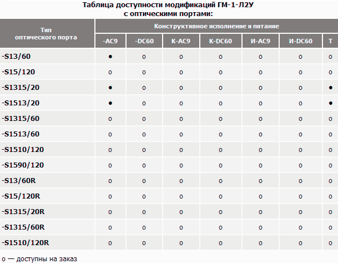Click filled dot in -S1315/20 row under Т
The image size is (338, 264).
331,88
